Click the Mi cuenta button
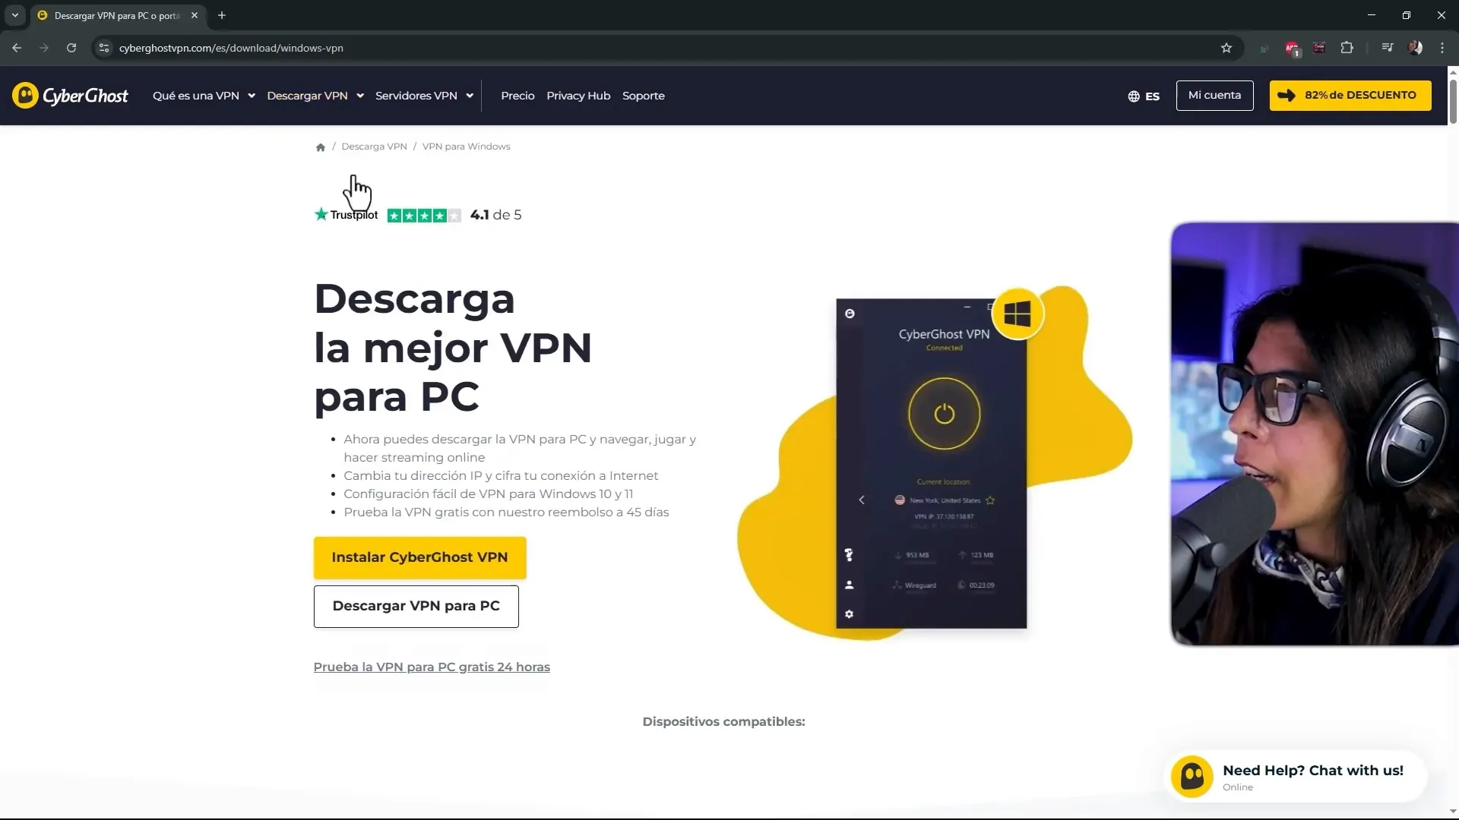Screen dimensions: 1459x820 point(1214,96)
